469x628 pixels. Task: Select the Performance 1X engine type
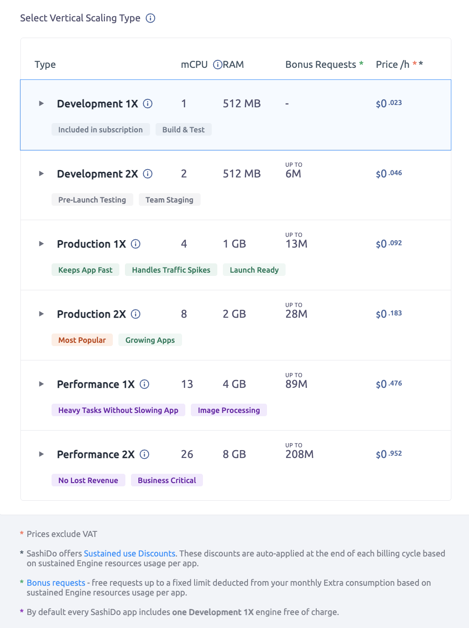click(x=235, y=395)
